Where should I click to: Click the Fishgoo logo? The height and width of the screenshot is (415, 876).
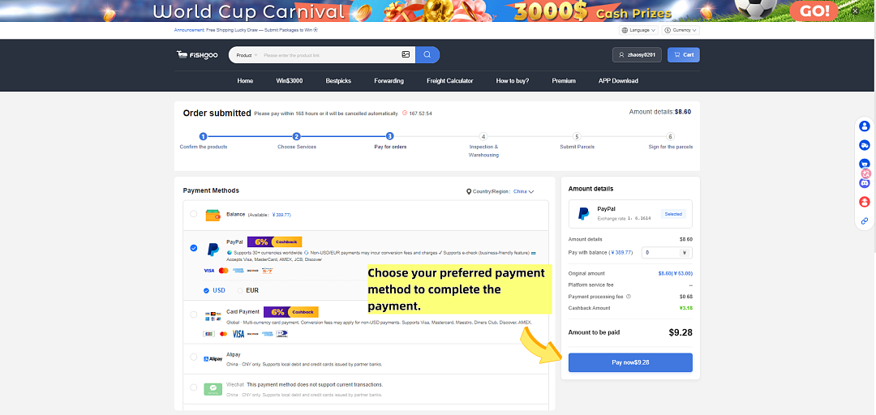[x=197, y=55]
